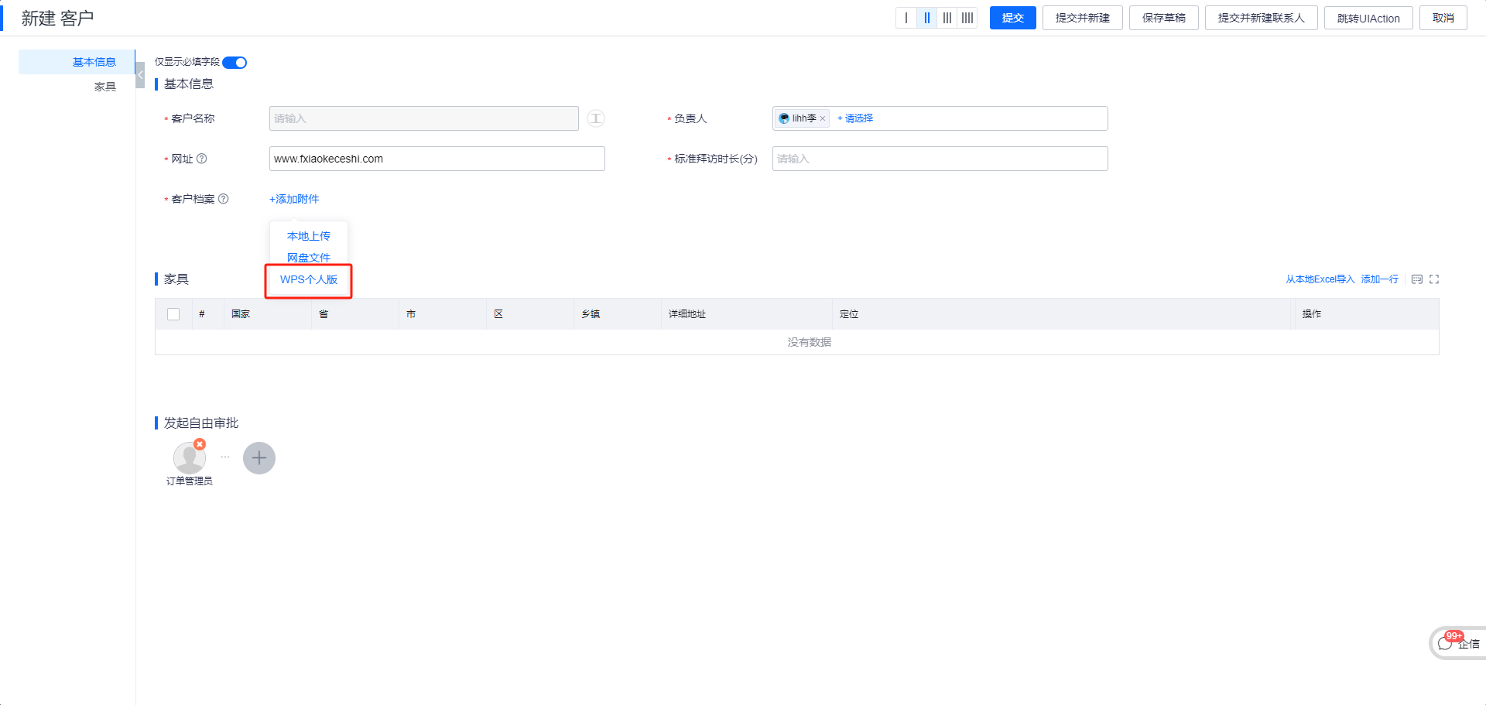
Task: Remove linh李 from 负责人 field
Action: point(823,118)
